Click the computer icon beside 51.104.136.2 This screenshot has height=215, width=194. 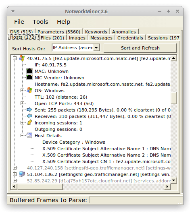22,174
